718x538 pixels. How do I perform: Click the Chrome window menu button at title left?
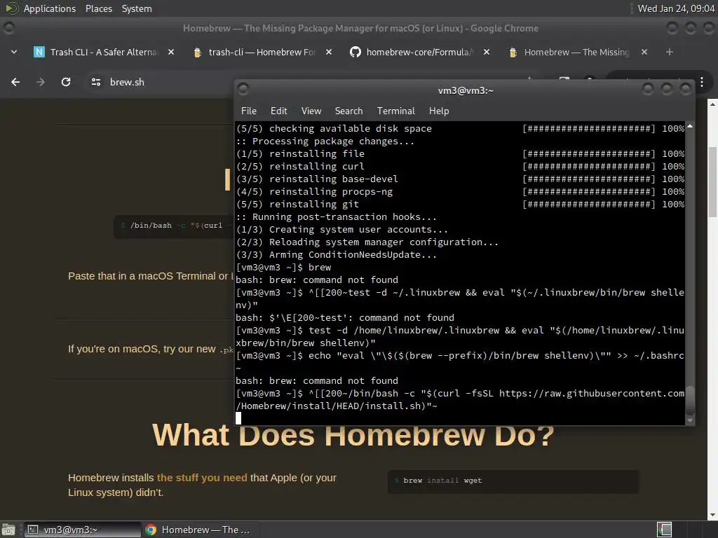8,28
